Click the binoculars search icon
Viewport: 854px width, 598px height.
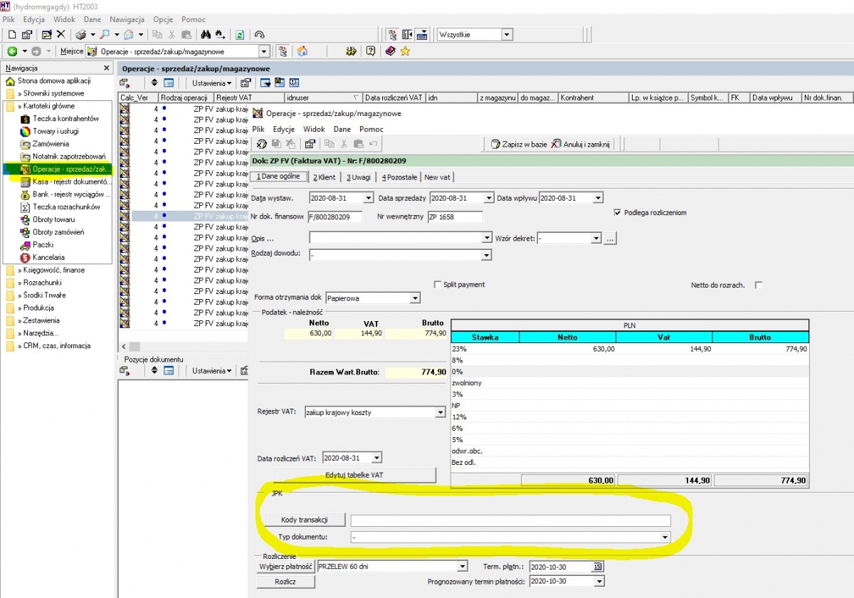click(205, 34)
